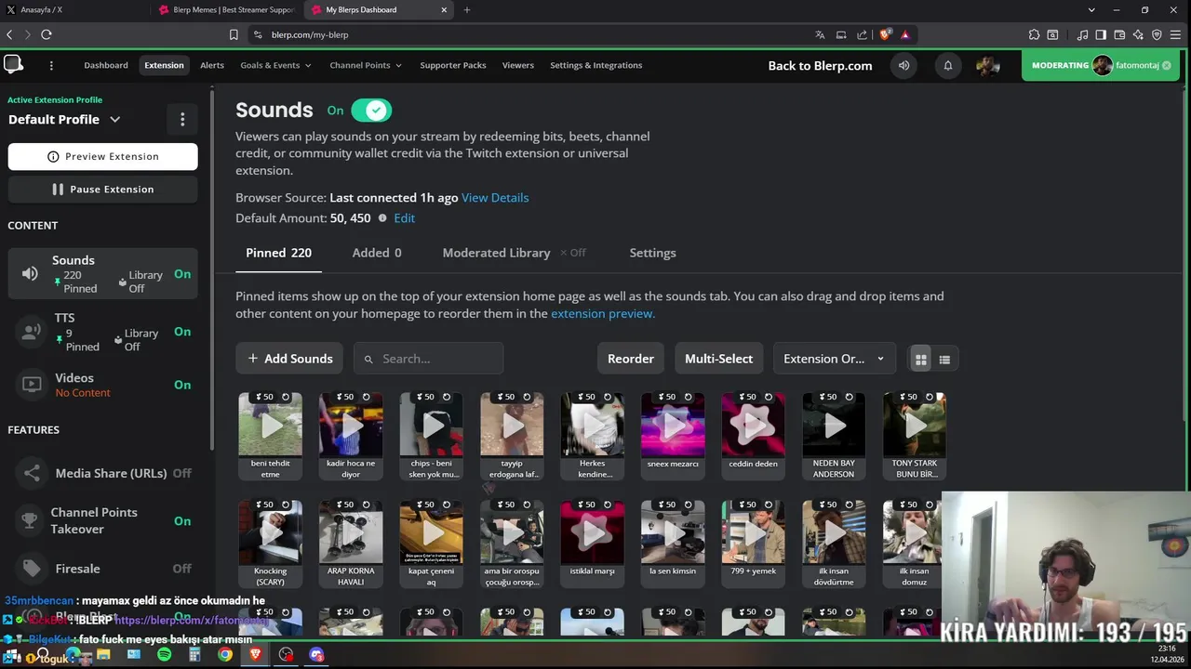This screenshot has height=669, width=1191.
Task: Open the browser hamburger menu
Action: click(1175, 34)
